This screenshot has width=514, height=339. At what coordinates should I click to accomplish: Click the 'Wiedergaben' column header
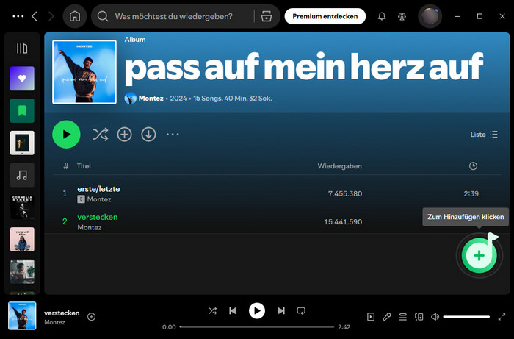339,166
